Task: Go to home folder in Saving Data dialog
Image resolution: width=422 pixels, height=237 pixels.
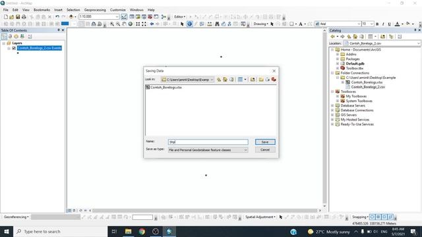Action: point(225,80)
